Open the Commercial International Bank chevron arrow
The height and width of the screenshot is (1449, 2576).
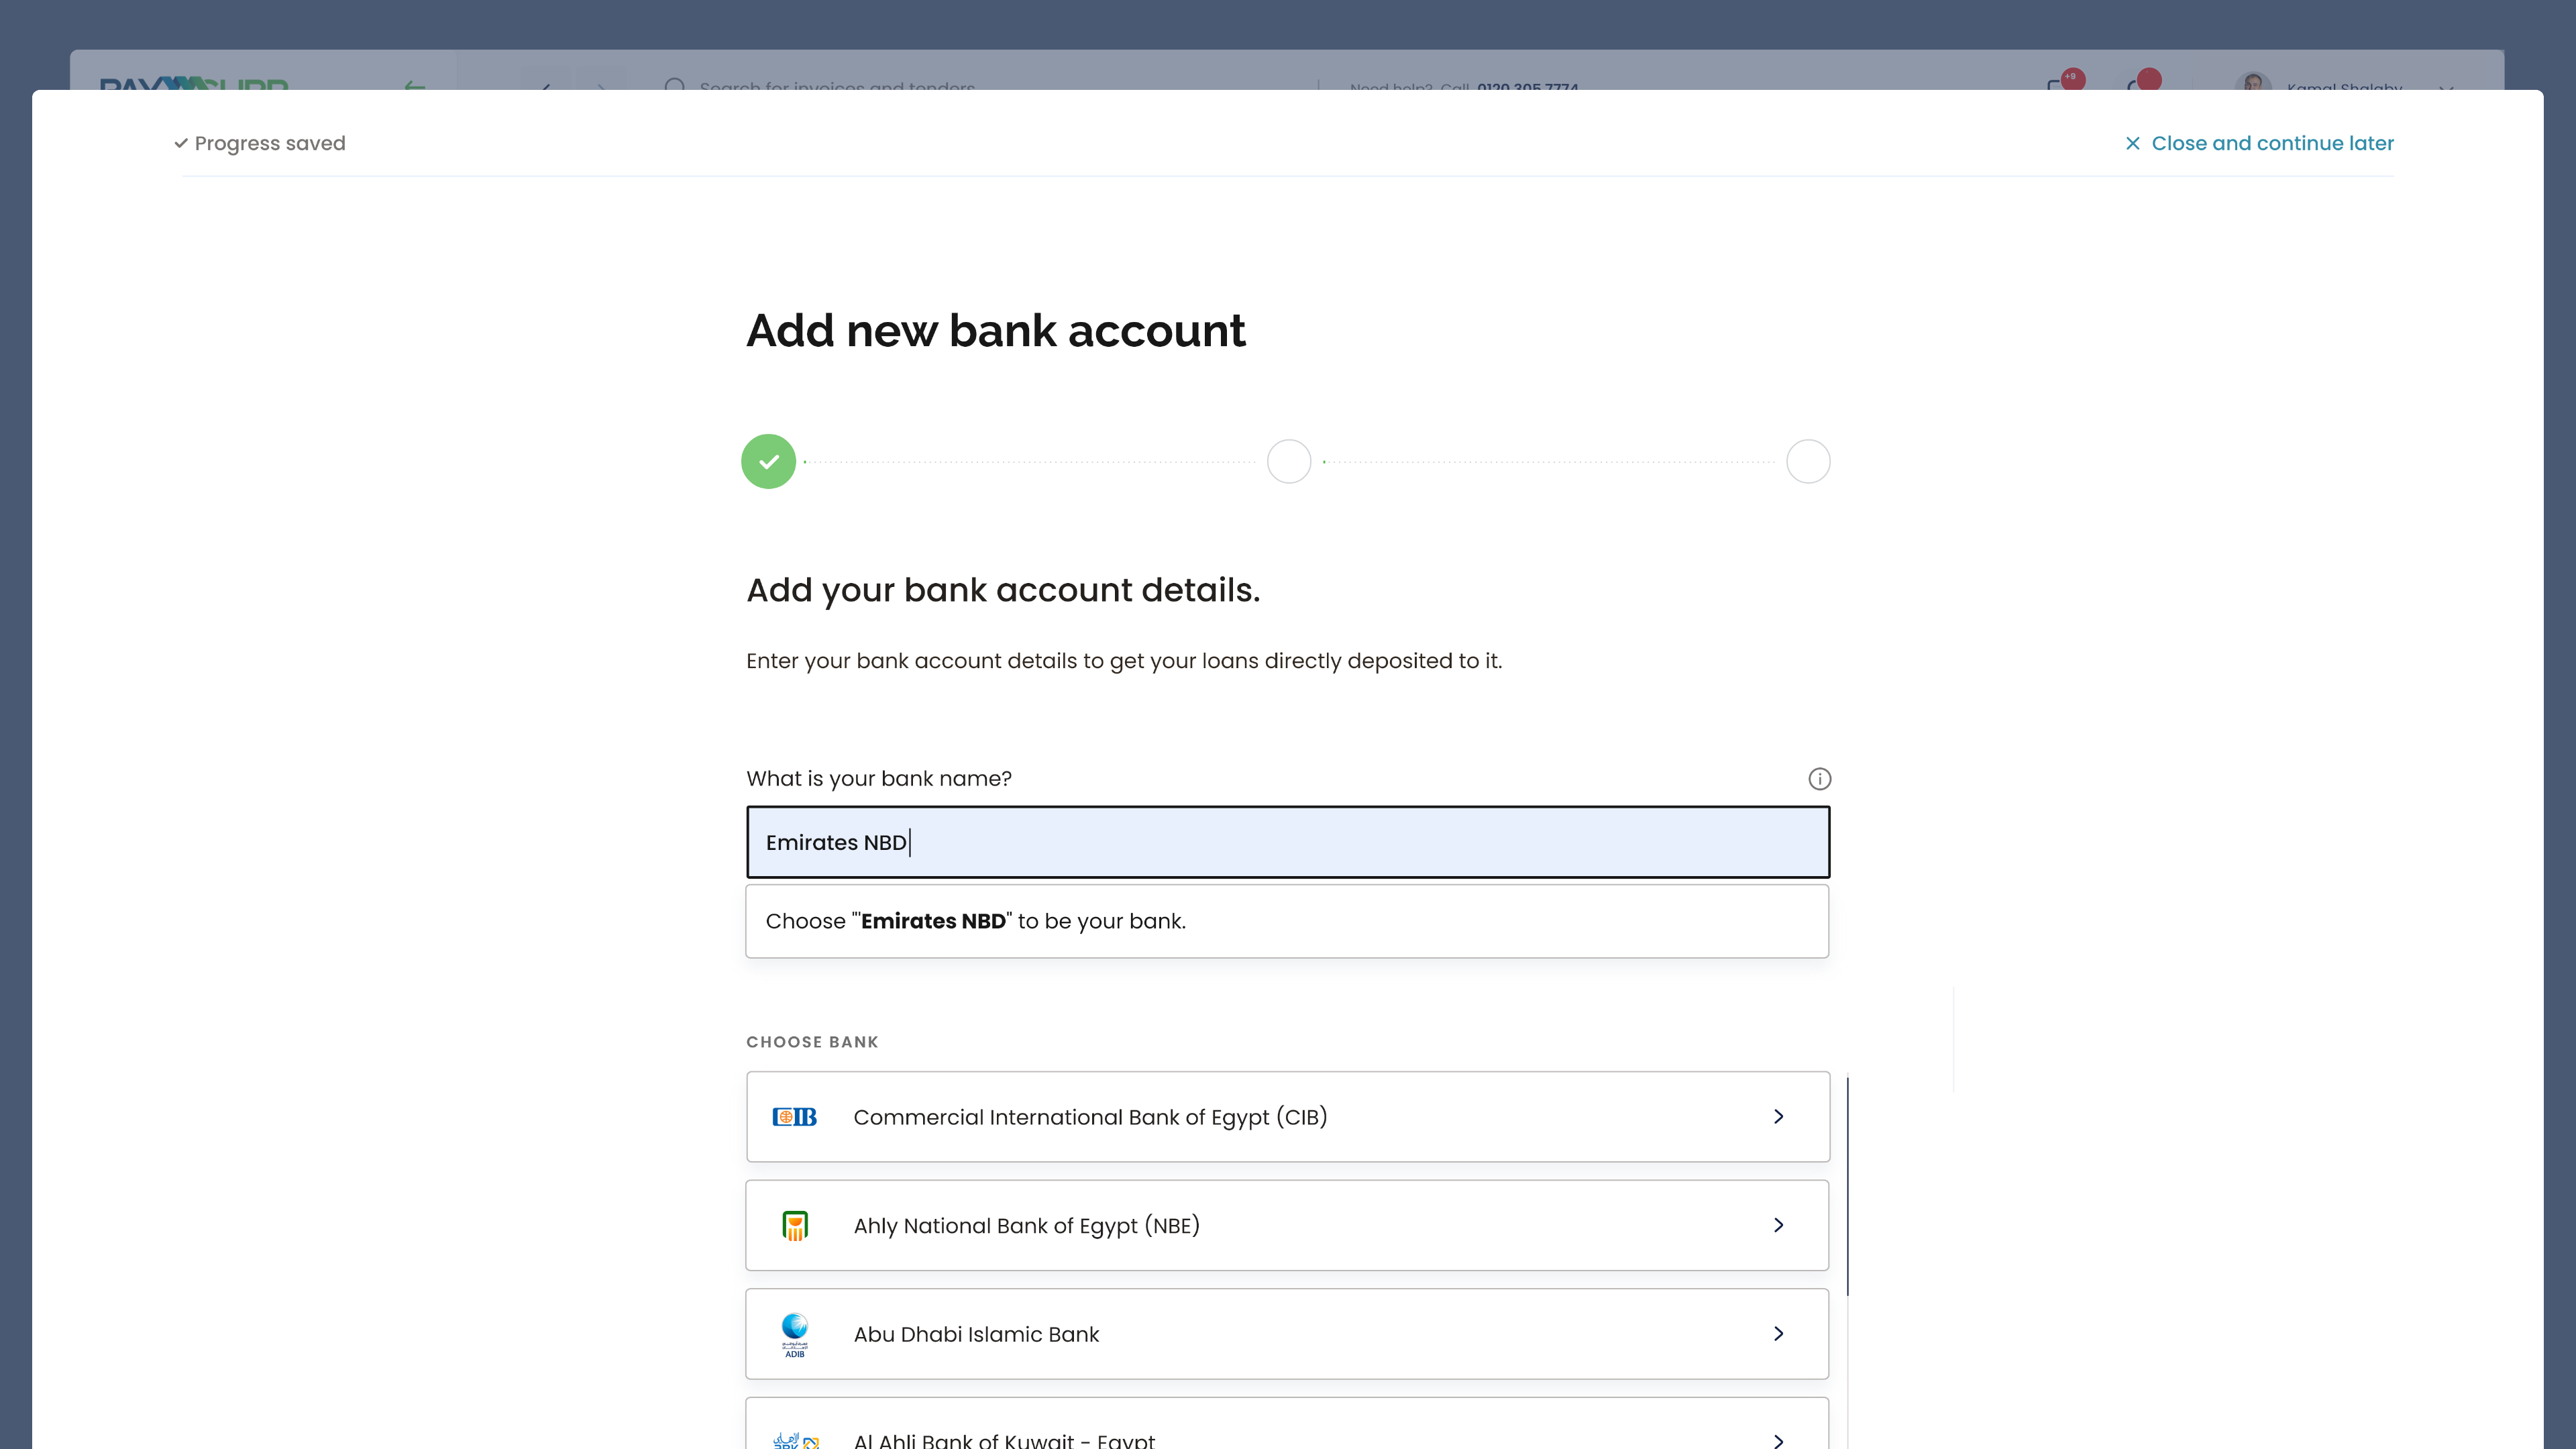tap(1778, 1117)
